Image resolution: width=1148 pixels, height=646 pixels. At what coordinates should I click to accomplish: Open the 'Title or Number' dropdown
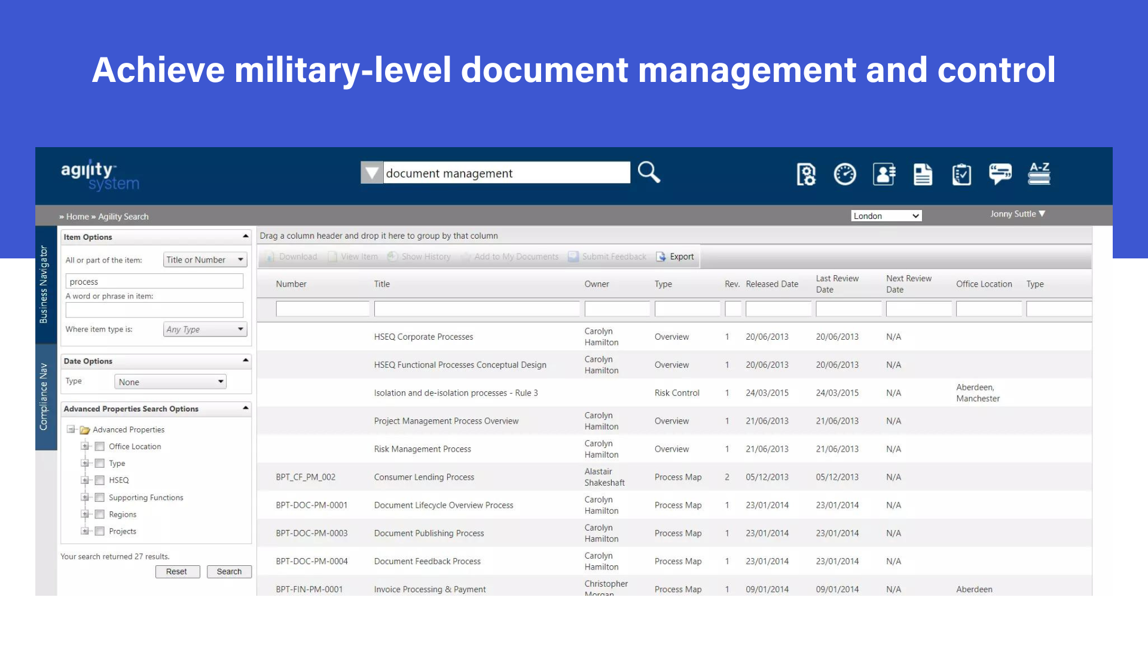click(204, 259)
